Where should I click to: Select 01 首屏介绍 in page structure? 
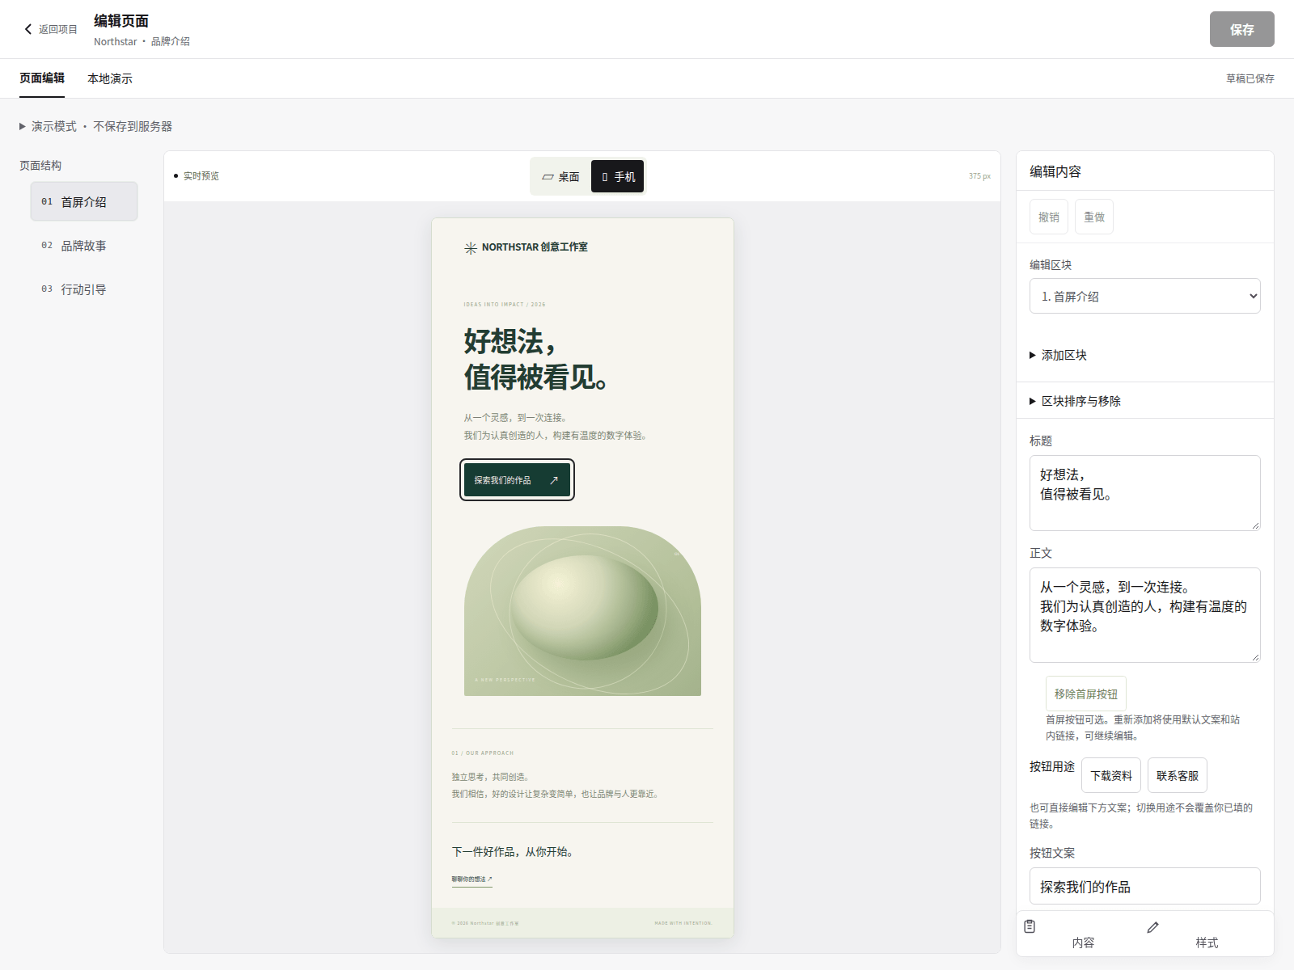[84, 201]
